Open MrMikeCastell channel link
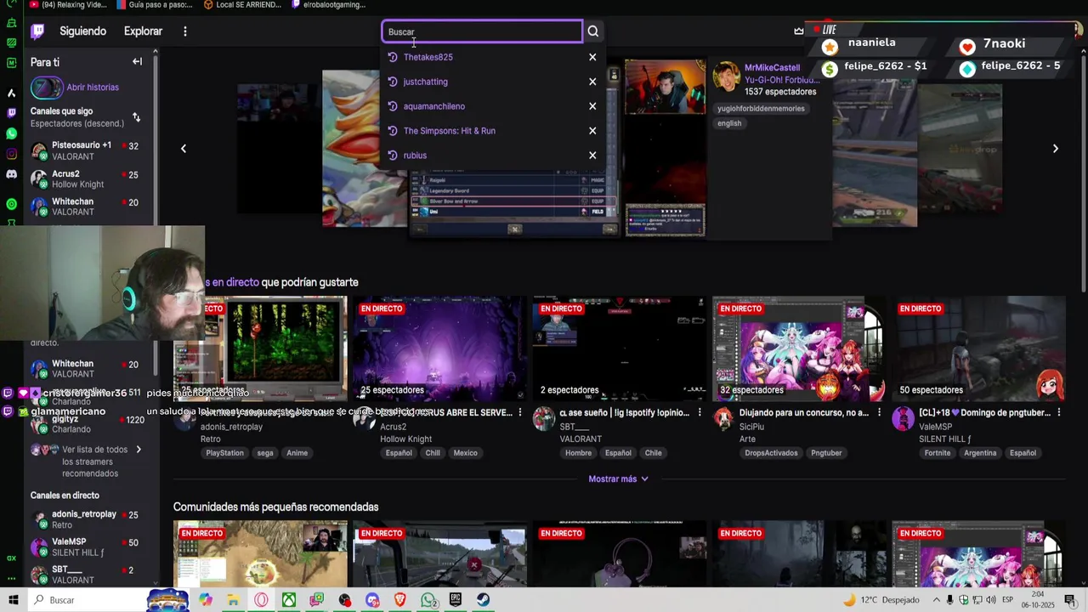The width and height of the screenshot is (1088, 612). [772, 67]
